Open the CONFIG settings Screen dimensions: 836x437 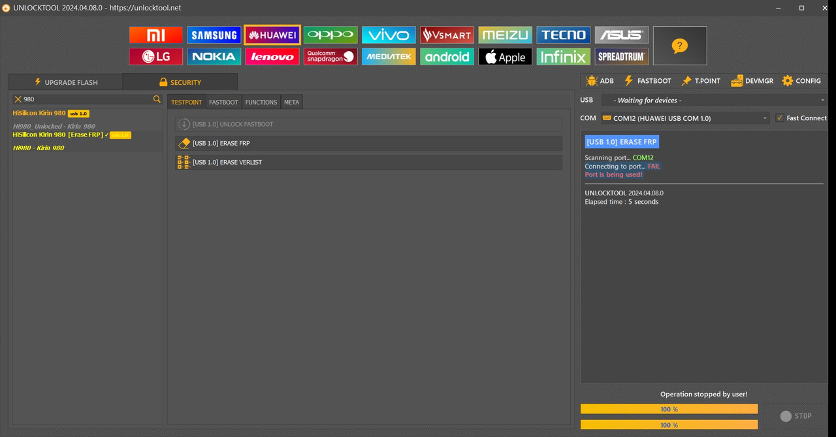coord(801,81)
